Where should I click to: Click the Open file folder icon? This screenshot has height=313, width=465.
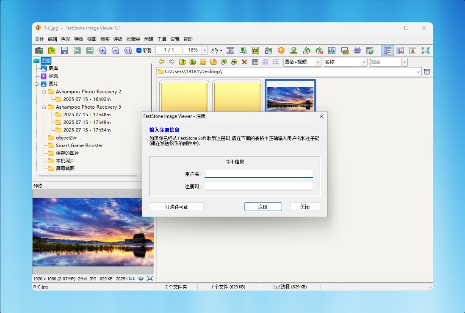[x=52, y=51]
